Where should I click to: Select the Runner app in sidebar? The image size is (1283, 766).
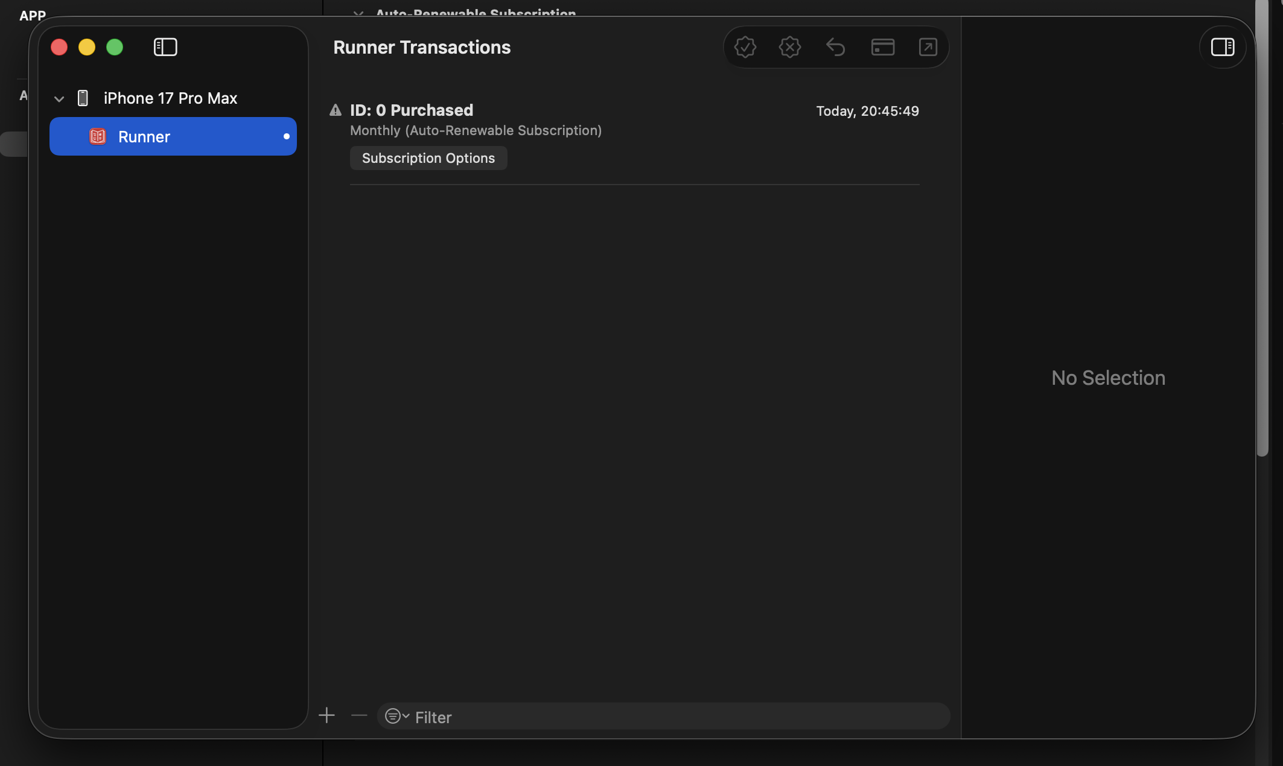point(173,136)
